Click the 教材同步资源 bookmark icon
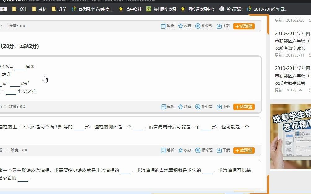 pyautogui.click(x=149, y=9)
